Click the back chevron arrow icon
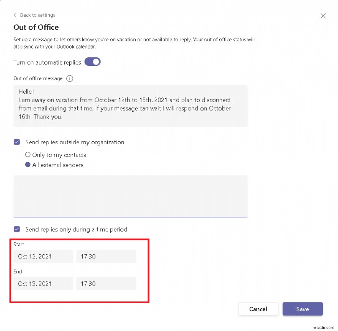Viewport: 338px width, 331px height. (15, 15)
